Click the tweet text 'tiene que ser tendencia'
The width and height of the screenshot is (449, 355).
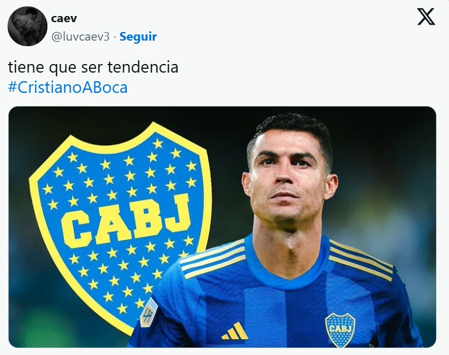(x=93, y=67)
